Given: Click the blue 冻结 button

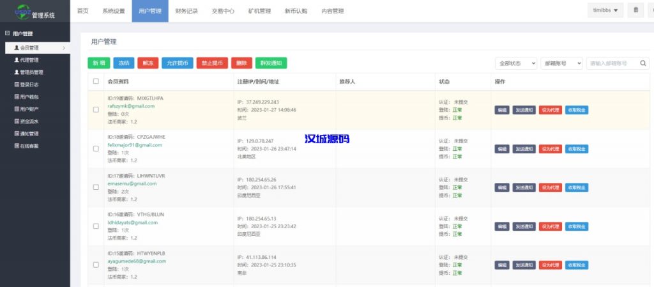Looking at the screenshot, I should tap(124, 63).
